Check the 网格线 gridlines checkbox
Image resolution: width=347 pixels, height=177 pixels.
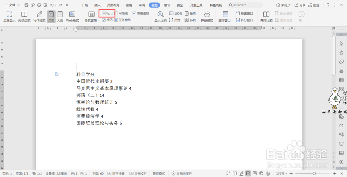coord(116,13)
